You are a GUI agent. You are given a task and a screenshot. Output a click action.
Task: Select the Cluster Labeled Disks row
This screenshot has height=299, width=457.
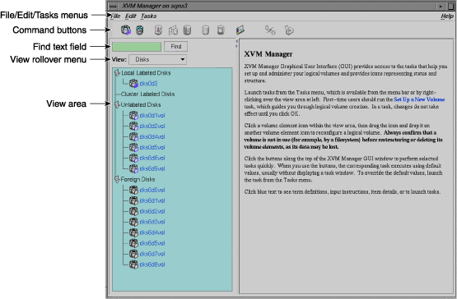tap(147, 94)
